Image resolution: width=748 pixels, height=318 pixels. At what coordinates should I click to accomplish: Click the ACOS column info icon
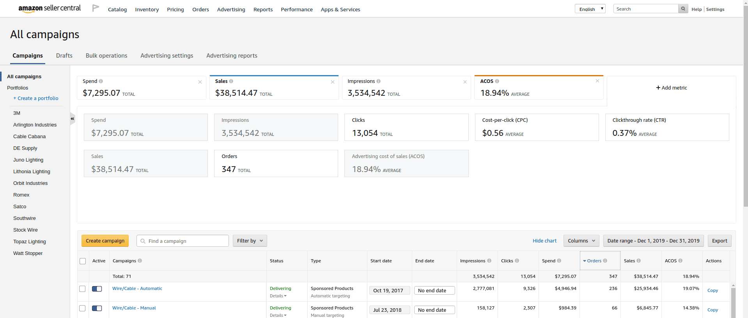[681, 261]
